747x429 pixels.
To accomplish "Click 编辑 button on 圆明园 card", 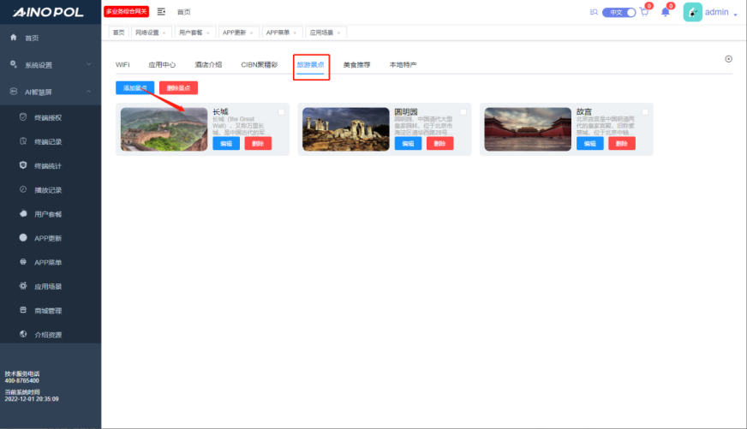I will 408,144.
